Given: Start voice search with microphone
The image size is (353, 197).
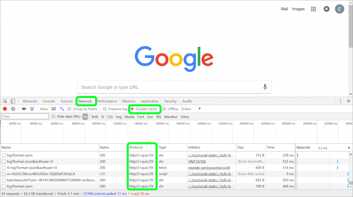Looking at the screenshot, I should tap(265, 87).
